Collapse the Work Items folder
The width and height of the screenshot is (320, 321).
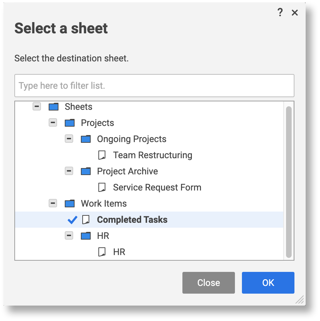pos(53,203)
